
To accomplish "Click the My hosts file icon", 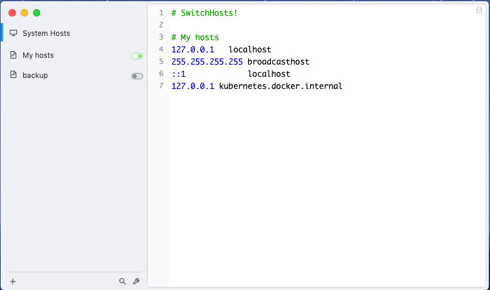I will (13, 55).
